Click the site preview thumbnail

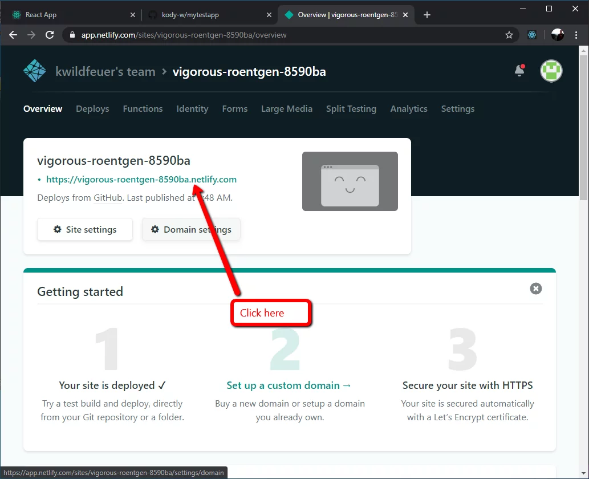click(350, 181)
